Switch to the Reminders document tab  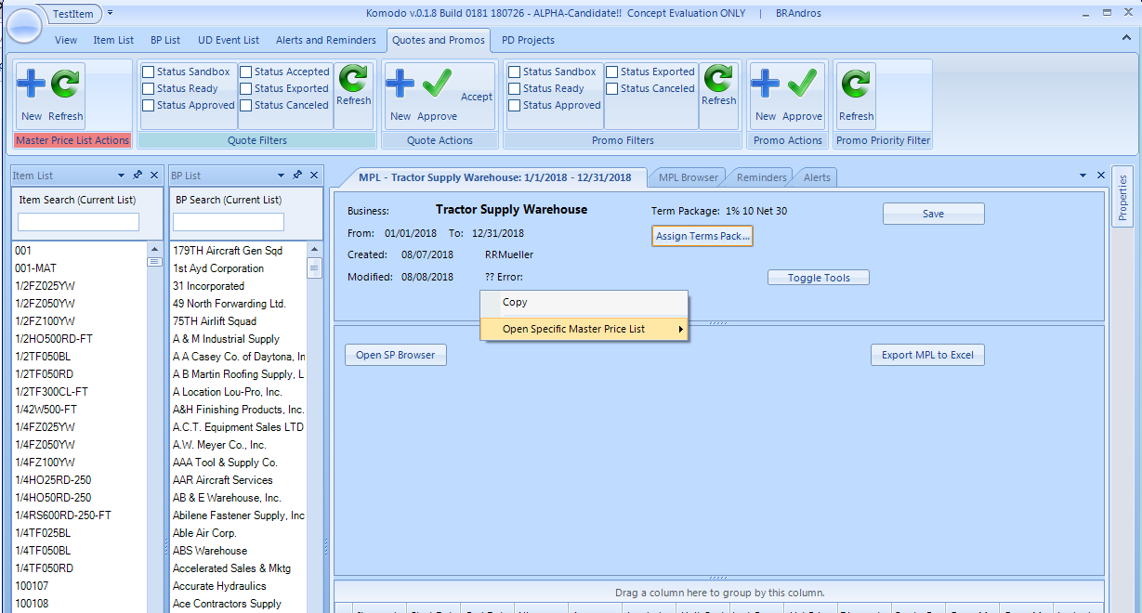point(762,177)
